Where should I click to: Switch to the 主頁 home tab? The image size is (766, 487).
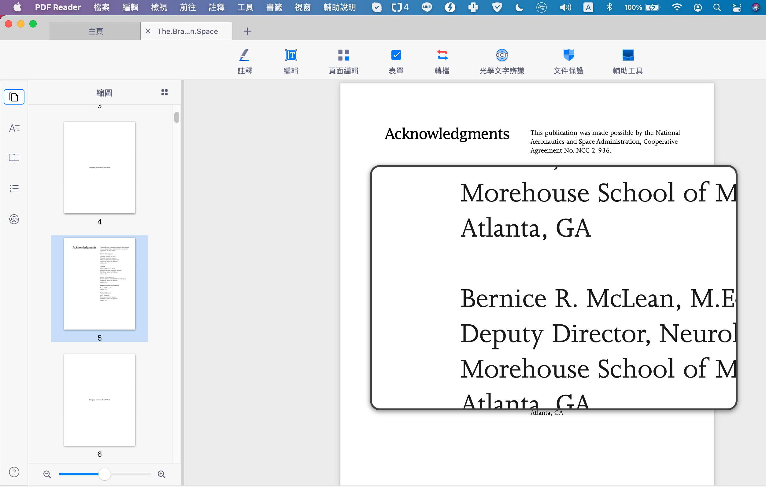click(x=95, y=31)
